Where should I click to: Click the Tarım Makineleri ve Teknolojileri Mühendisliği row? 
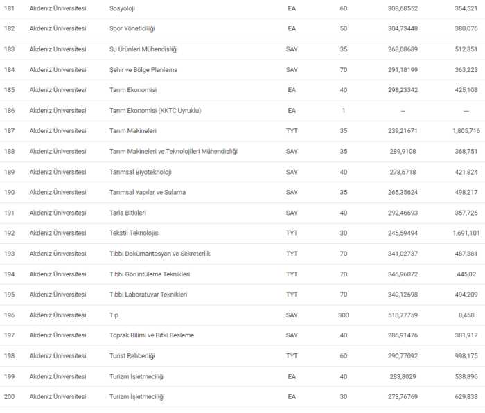(173, 151)
